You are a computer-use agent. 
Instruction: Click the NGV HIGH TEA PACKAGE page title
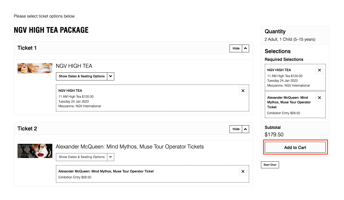[x=51, y=30]
